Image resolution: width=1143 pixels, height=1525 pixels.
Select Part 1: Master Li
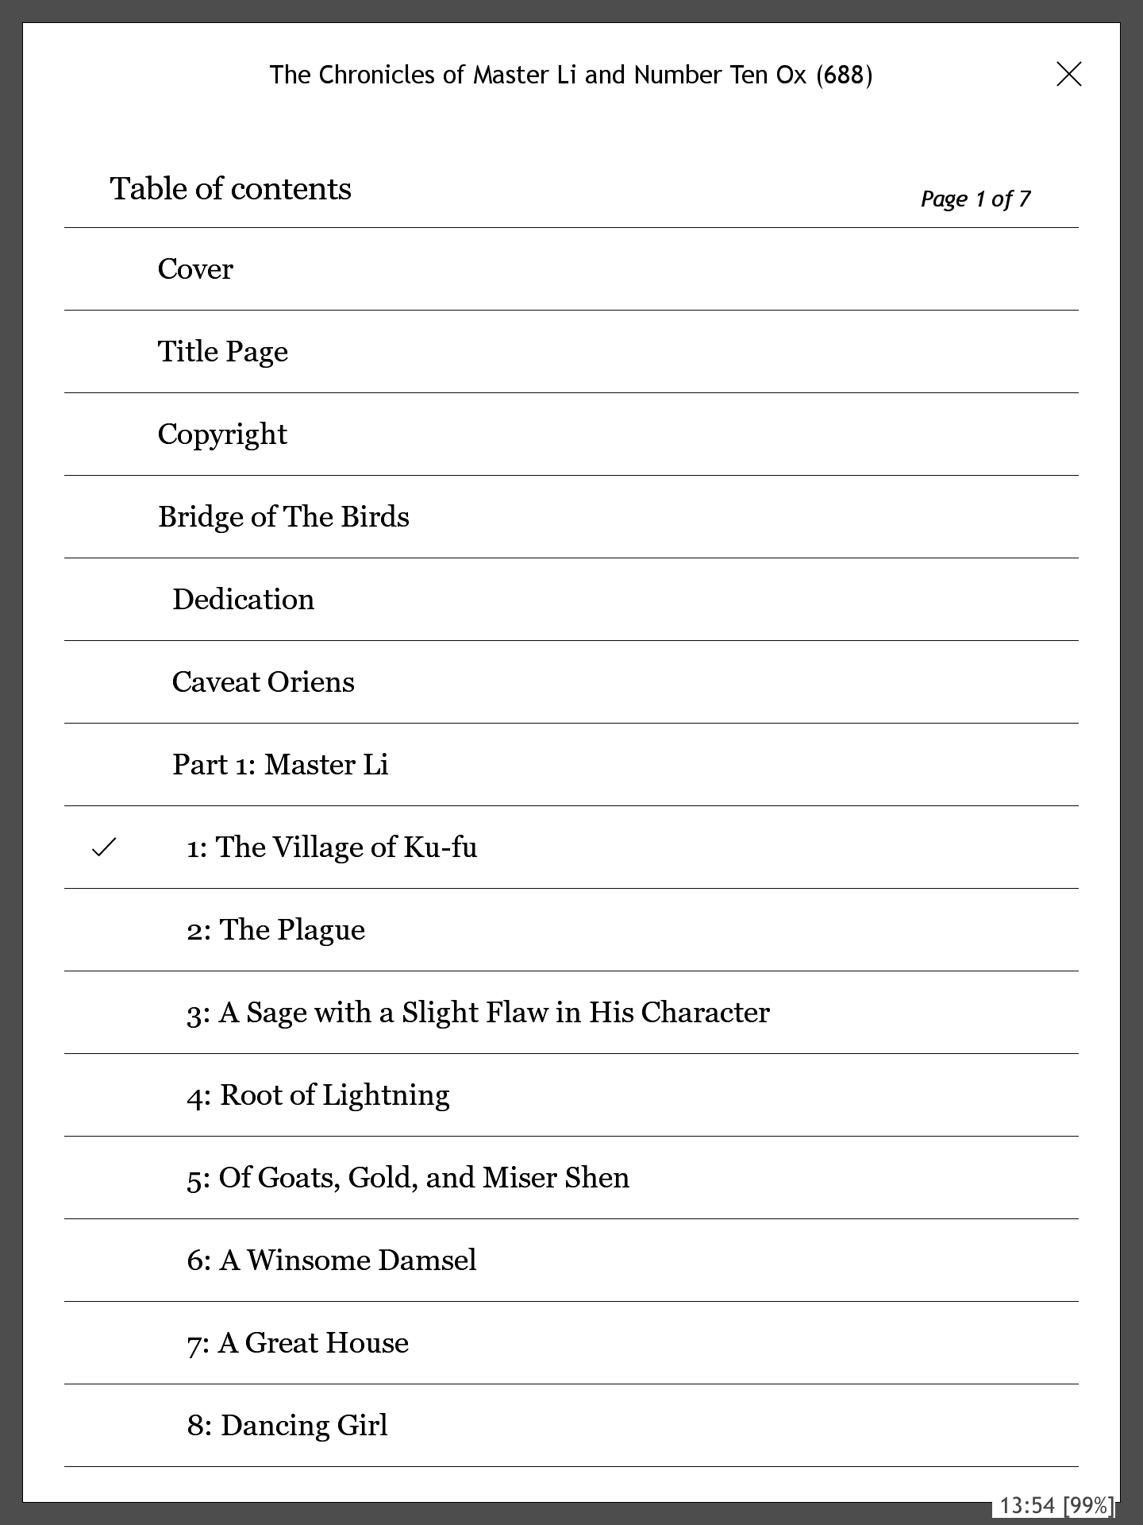pos(280,765)
